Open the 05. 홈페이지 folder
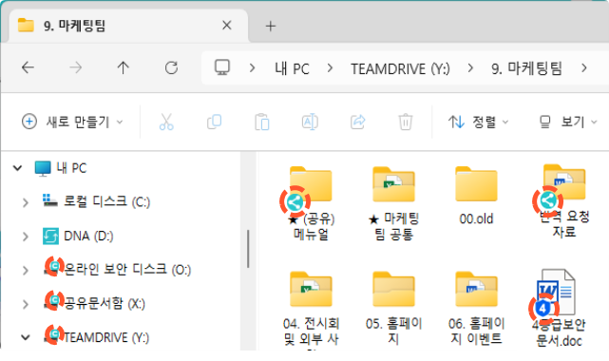The height and width of the screenshot is (361, 609). coord(393,308)
